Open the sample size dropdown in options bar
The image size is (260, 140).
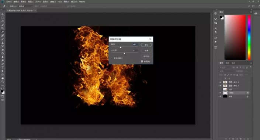25,6
